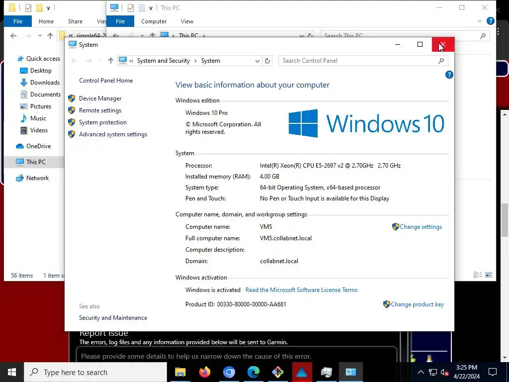Select This PC in navigation pane
This screenshot has height=382, width=509.
[36, 162]
